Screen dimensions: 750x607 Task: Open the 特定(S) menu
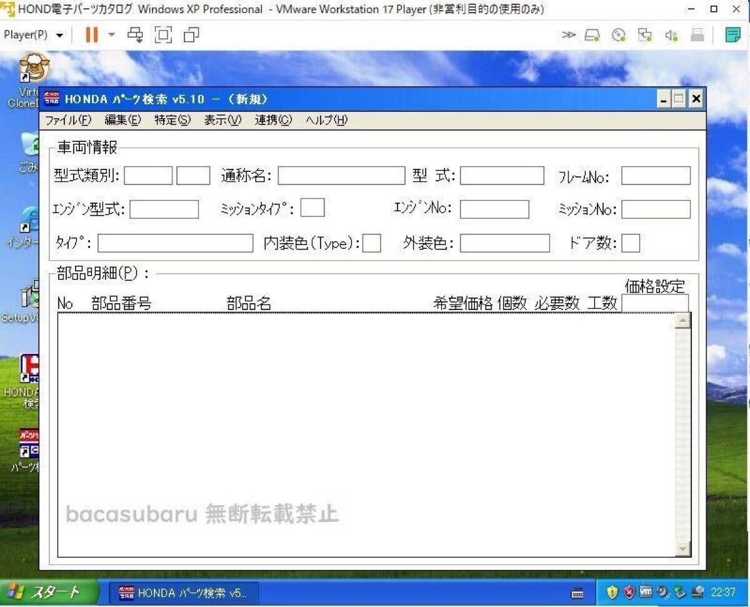tap(172, 120)
